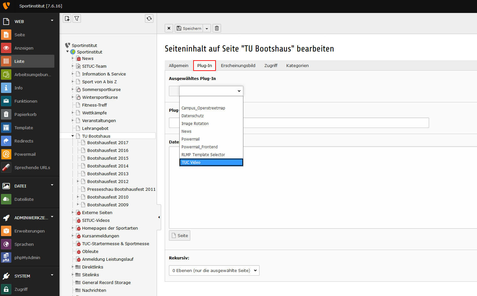The image size is (477, 296).
Task: Open phpMyAdmin from the sidebar
Action: [x=27, y=257]
